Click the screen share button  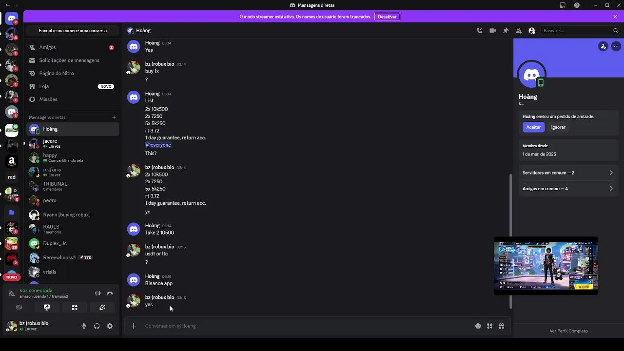point(47,308)
